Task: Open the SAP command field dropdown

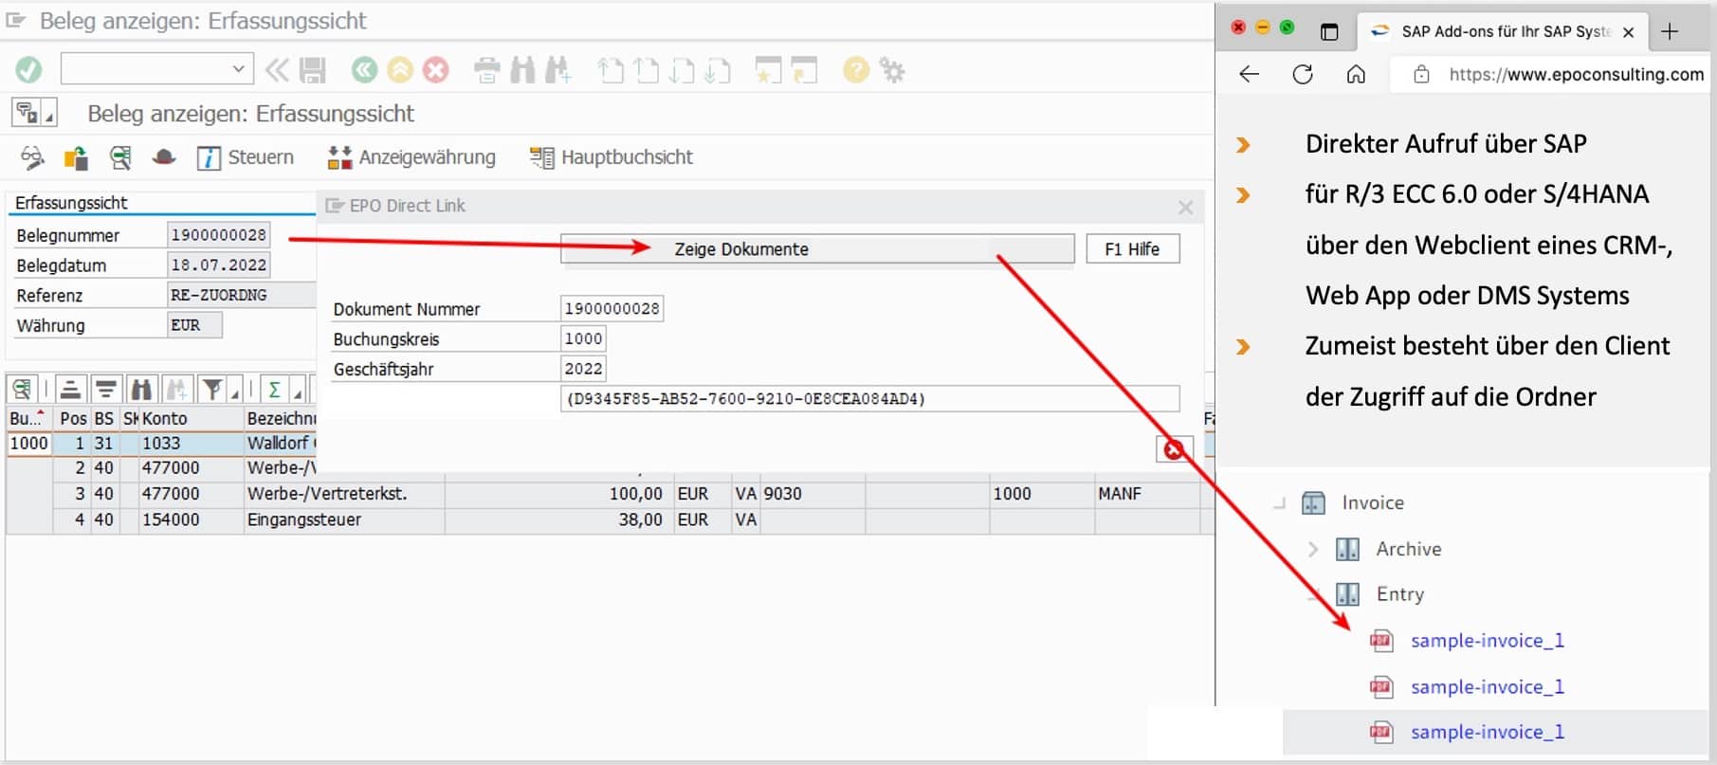Action: [238, 69]
